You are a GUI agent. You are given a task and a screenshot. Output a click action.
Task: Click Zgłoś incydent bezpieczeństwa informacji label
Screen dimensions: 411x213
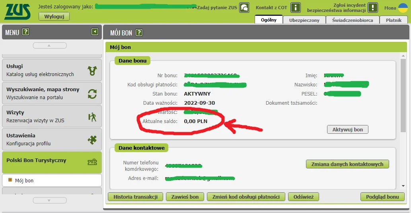[x=336, y=8]
